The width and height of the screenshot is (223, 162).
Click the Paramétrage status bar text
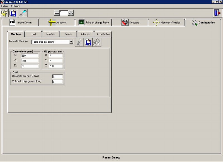pyautogui.click(x=111, y=158)
